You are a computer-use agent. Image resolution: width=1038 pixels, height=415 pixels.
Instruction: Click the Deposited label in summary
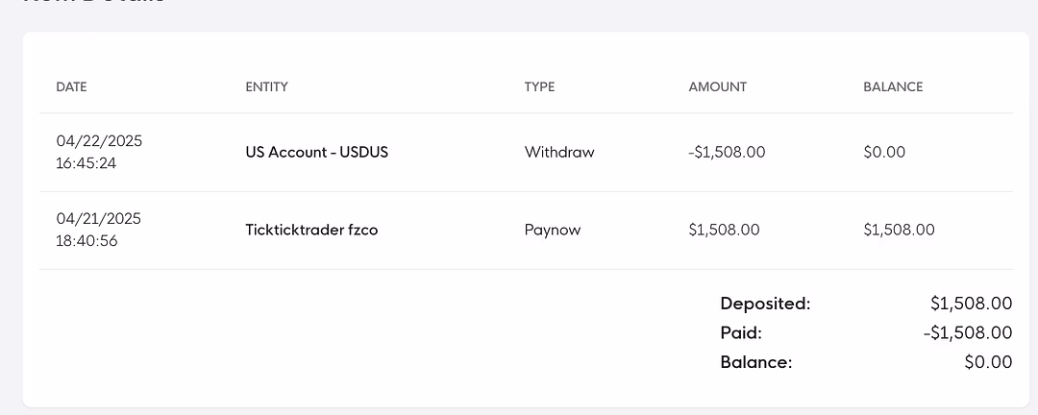point(765,304)
